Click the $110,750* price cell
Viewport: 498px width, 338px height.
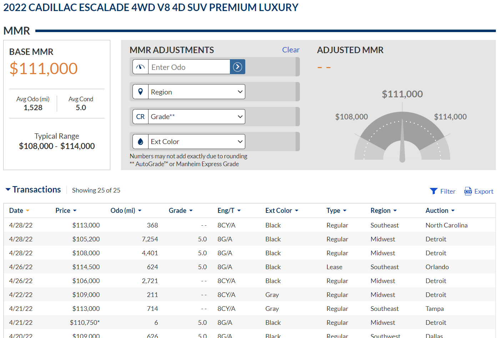[85, 323]
